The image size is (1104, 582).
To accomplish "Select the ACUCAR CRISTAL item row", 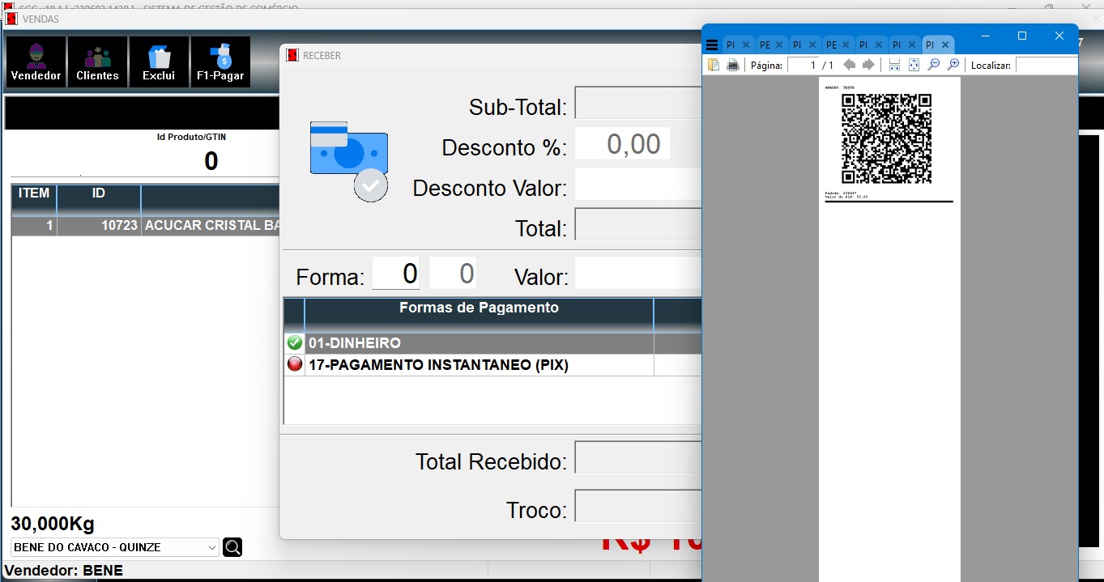I will 146,226.
